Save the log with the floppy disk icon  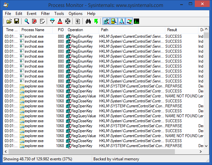point(17,21)
